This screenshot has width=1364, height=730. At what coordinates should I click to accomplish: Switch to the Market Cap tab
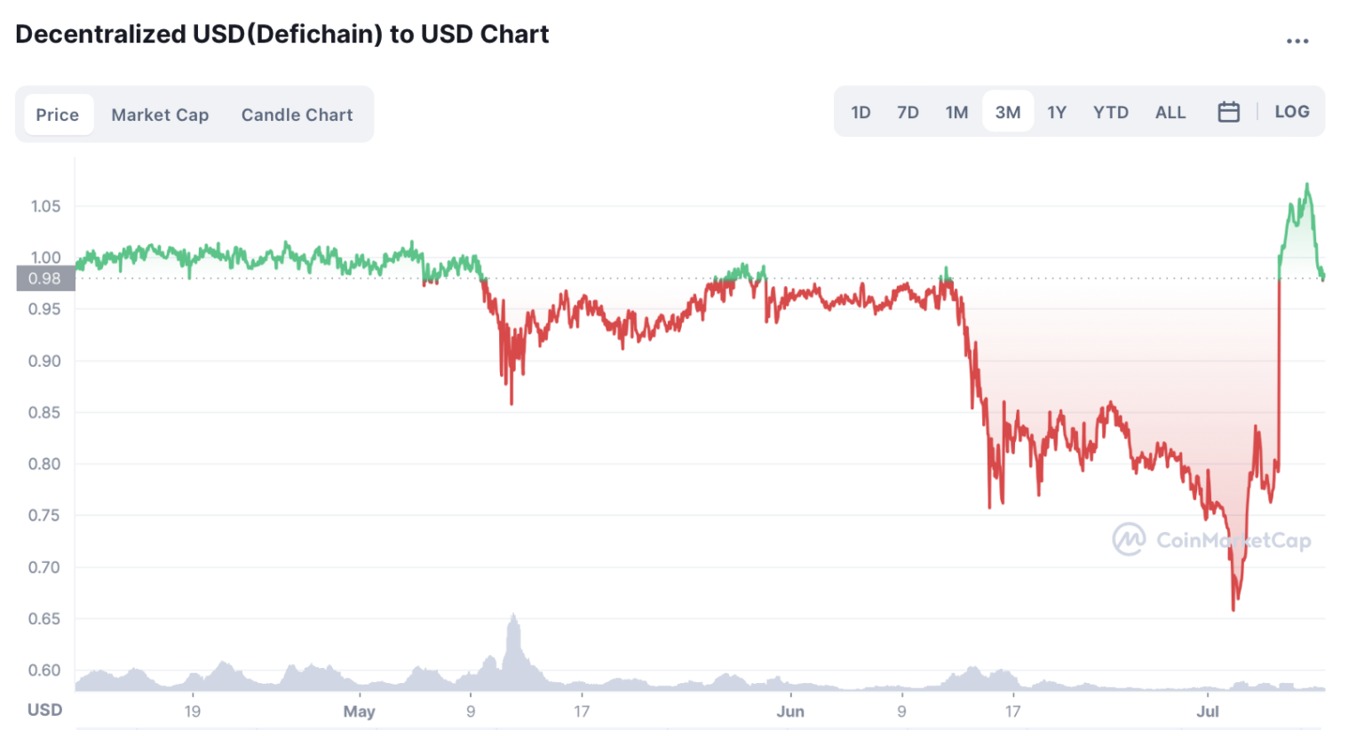pyautogui.click(x=160, y=115)
